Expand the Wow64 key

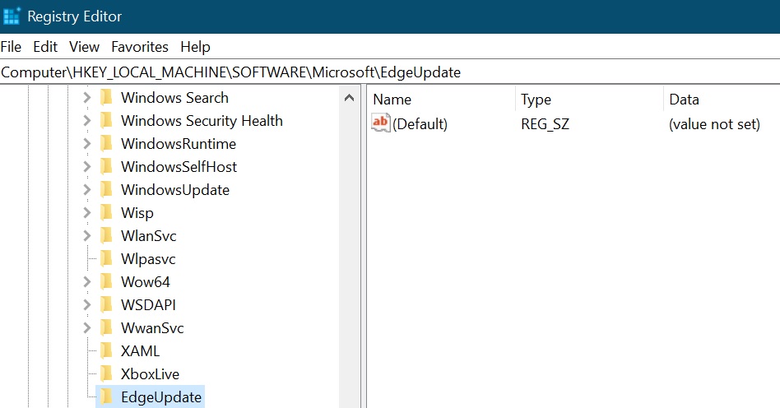(87, 282)
